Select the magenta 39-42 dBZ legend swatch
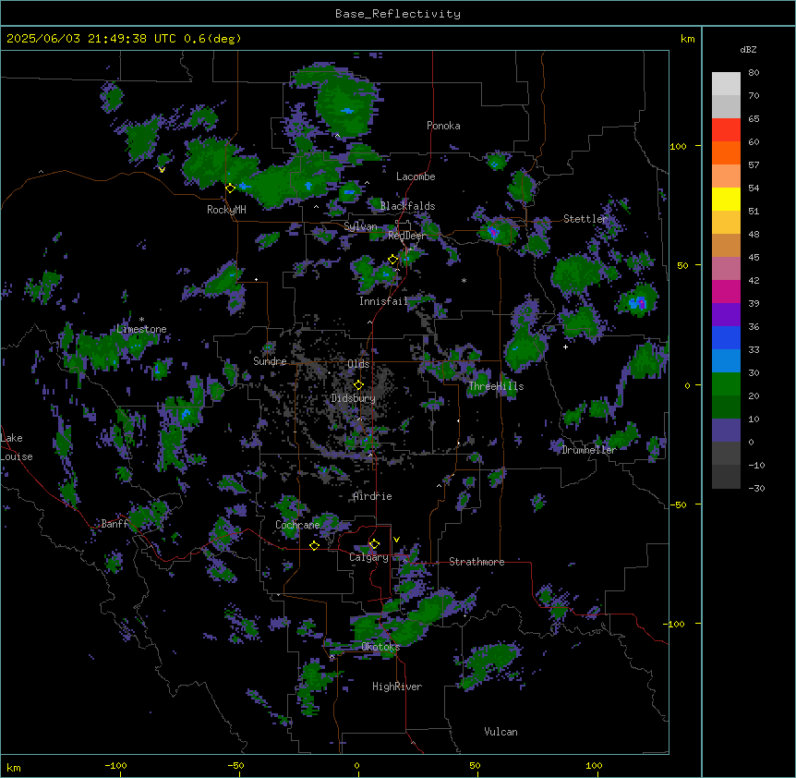Viewport: 796px width, 778px height. coord(726,292)
